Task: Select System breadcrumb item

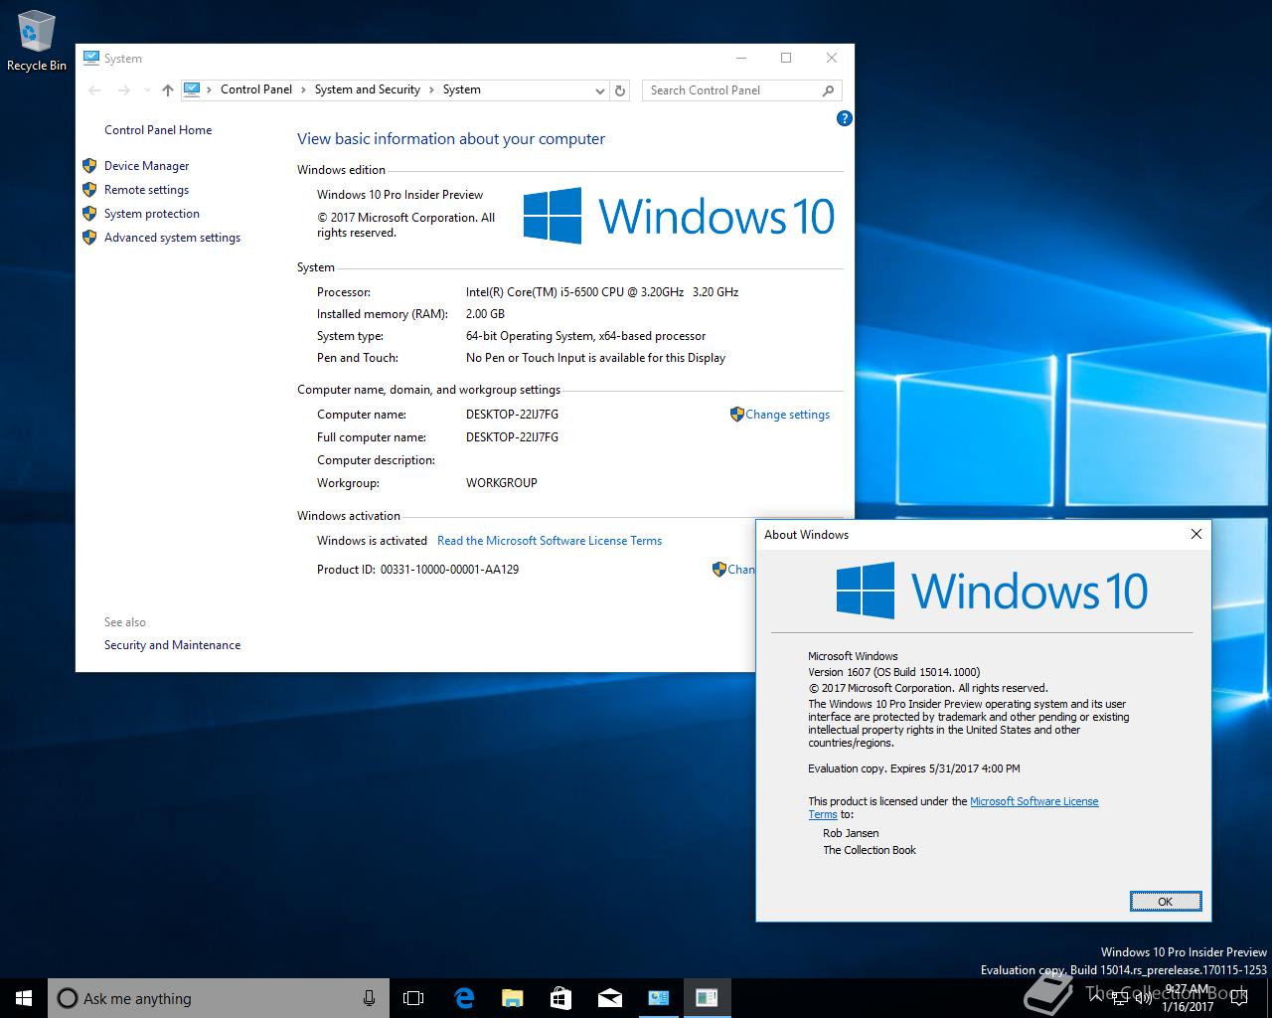Action: click(x=461, y=89)
